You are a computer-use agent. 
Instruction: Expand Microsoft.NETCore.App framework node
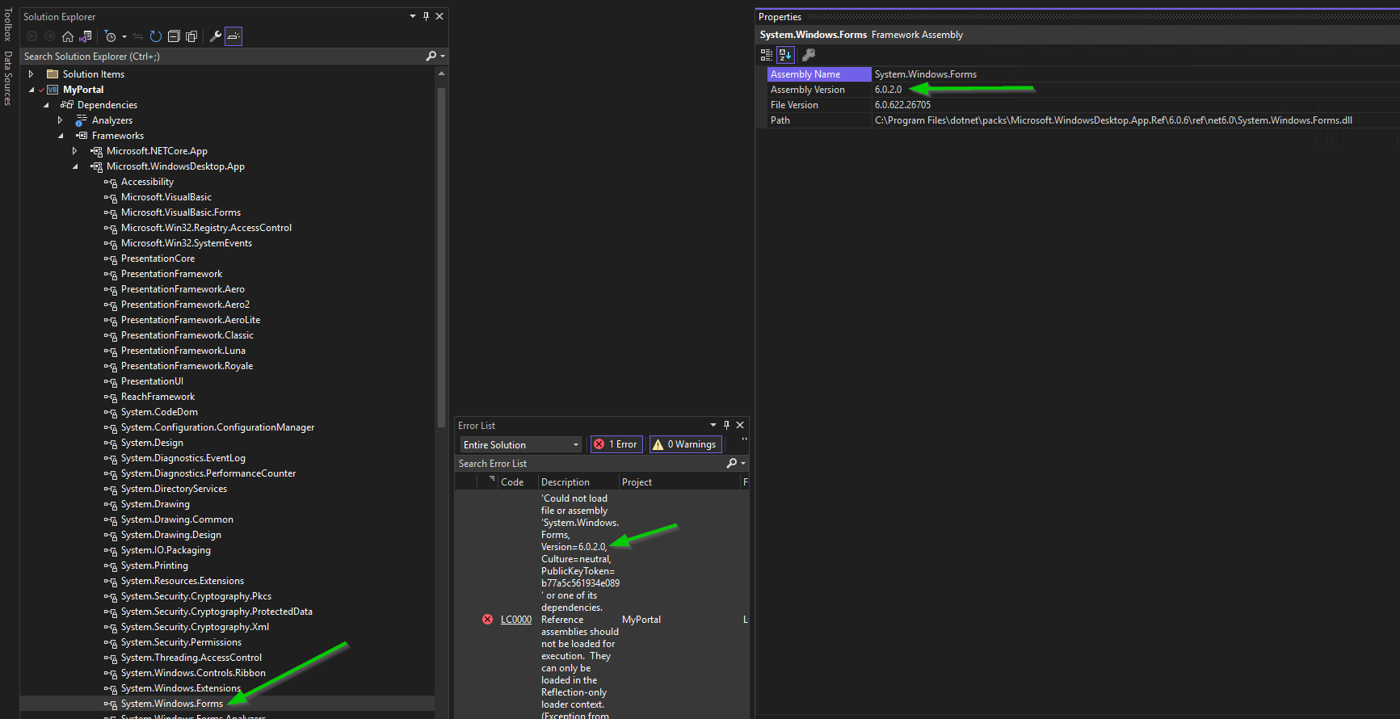coord(75,151)
